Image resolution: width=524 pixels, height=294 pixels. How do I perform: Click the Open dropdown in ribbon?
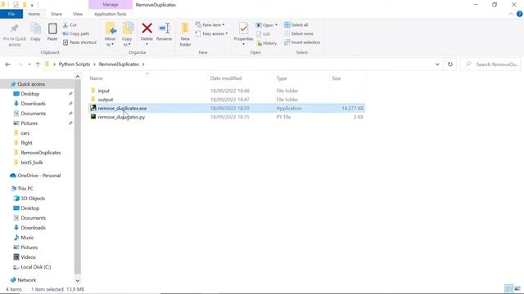pos(267,25)
